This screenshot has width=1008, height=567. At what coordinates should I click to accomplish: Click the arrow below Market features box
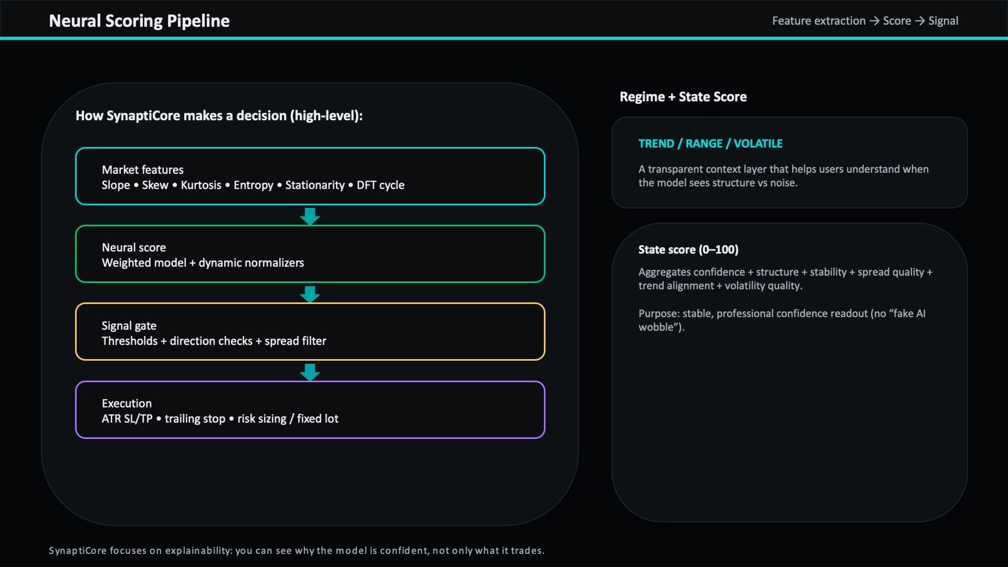click(310, 216)
